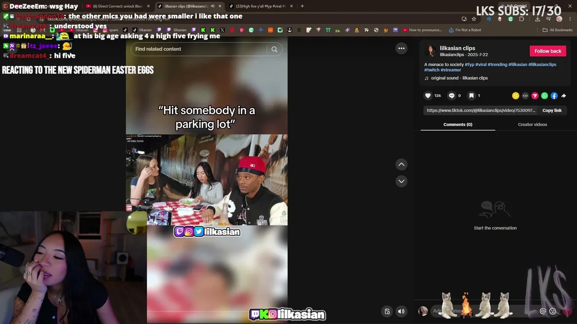Repost the video using the yellow icon
This screenshot has height=324, width=577.
(516, 95)
